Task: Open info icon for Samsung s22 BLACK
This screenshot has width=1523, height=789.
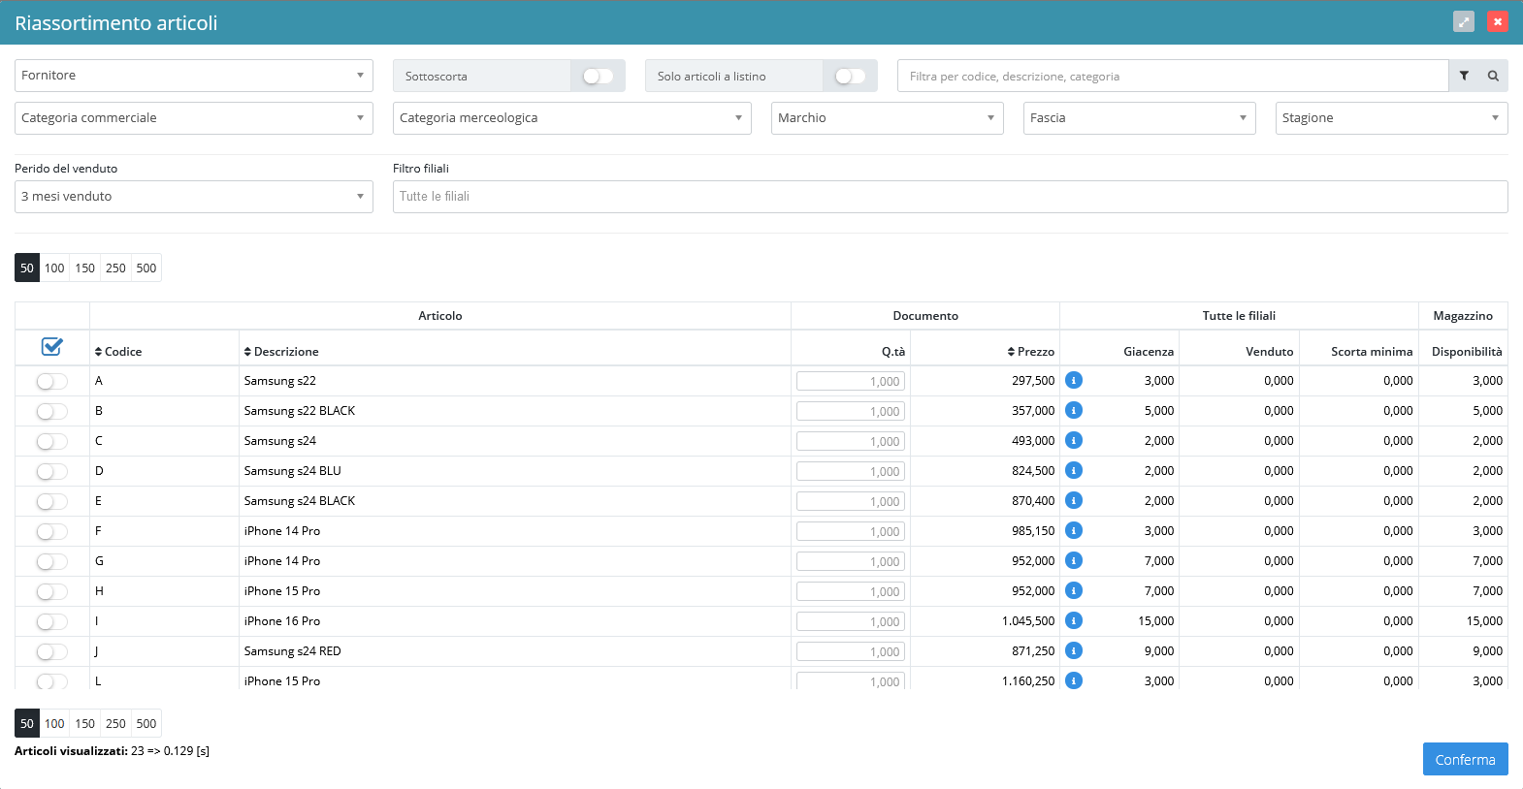Action: pyautogui.click(x=1074, y=410)
